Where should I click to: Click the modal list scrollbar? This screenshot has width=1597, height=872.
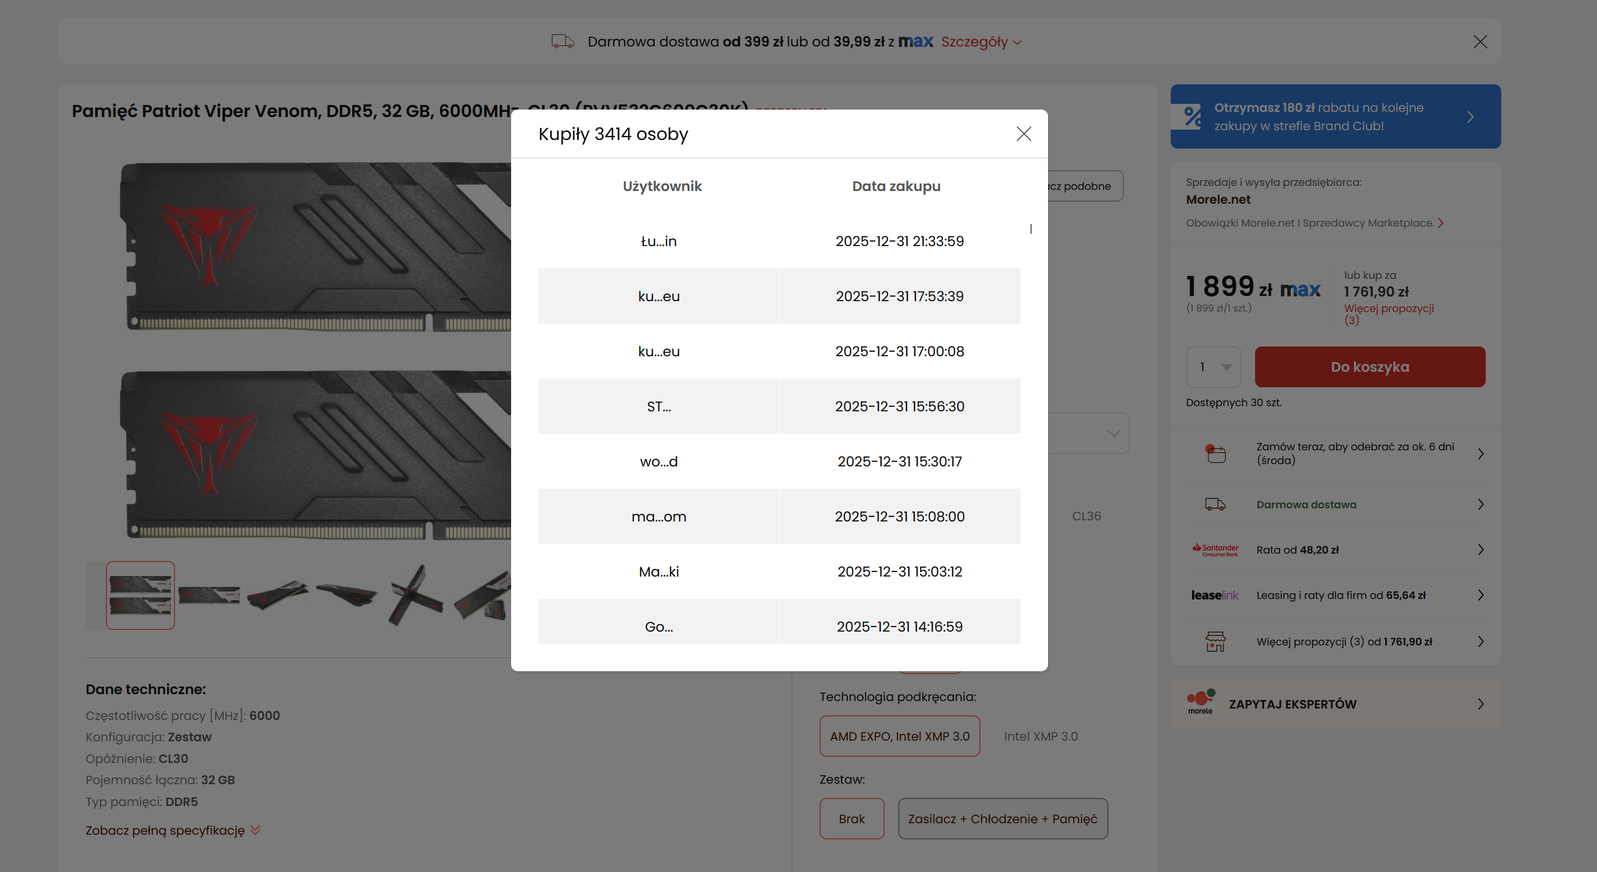[x=1030, y=229]
